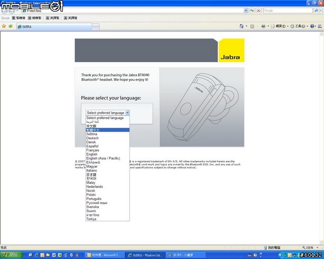Select Magyar language option
Screen dimensions: 324x259
coord(108,166)
